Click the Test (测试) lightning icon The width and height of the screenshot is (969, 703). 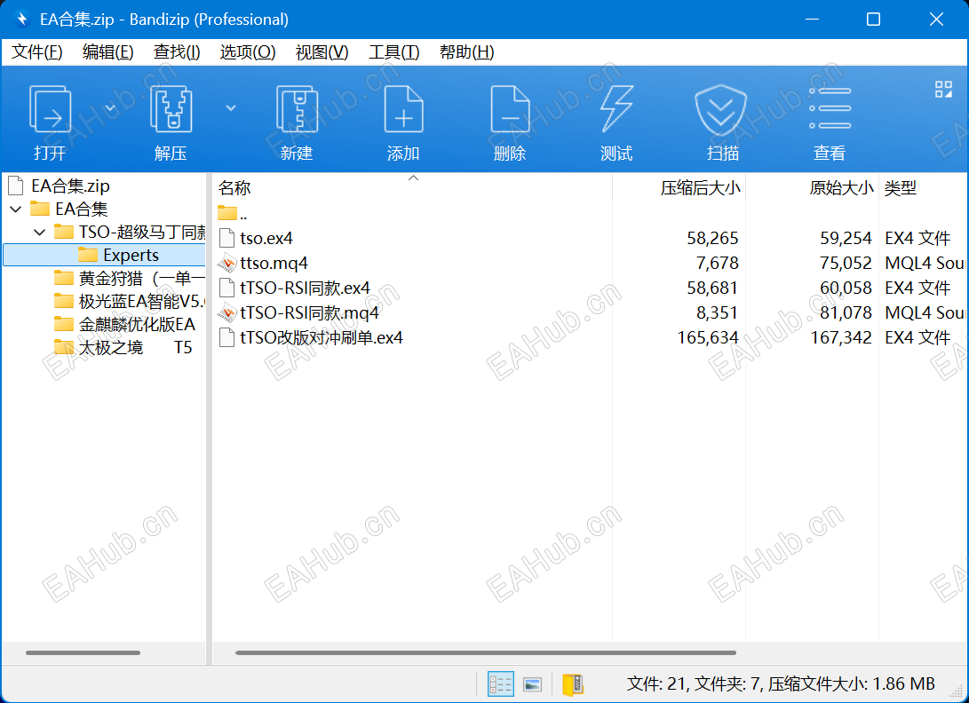pos(616,109)
